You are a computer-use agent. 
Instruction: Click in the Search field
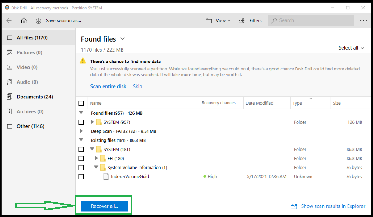(x=311, y=20)
